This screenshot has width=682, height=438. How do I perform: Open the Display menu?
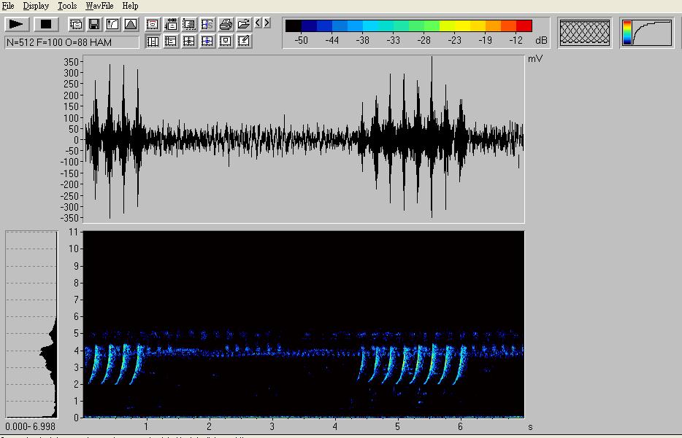(36, 6)
